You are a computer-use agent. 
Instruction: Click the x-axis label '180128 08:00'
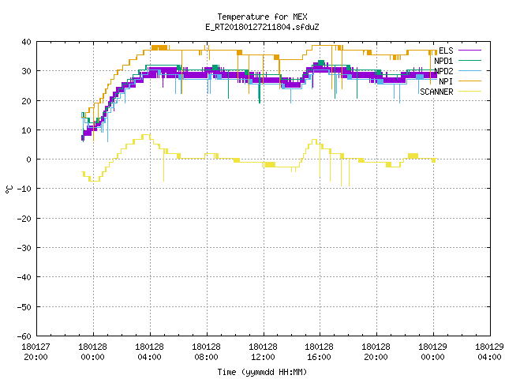[x=206, y=352]
